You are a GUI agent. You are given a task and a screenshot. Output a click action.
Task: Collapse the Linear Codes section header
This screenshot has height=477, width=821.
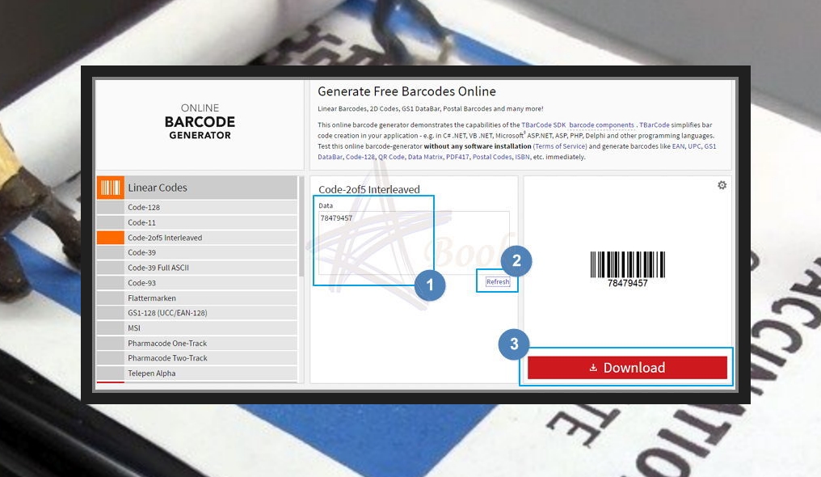197,188
